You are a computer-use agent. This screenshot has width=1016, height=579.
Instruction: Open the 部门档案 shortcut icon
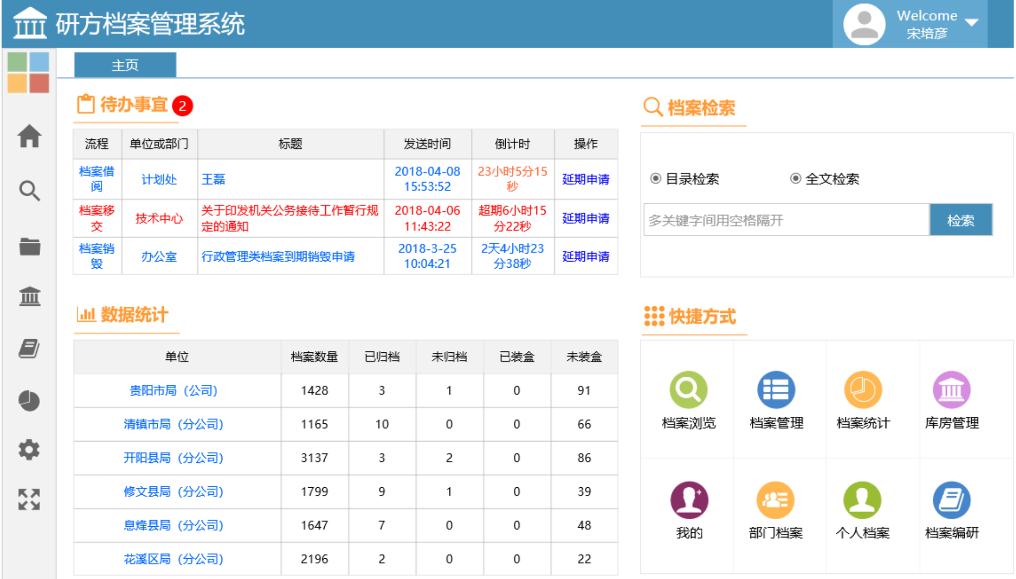click(776, 500)
